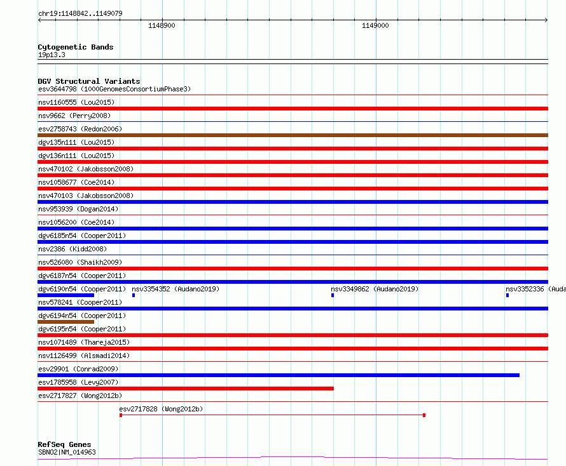Select the dgv135n111 (Lou2015) variant label

coord(76,142)
